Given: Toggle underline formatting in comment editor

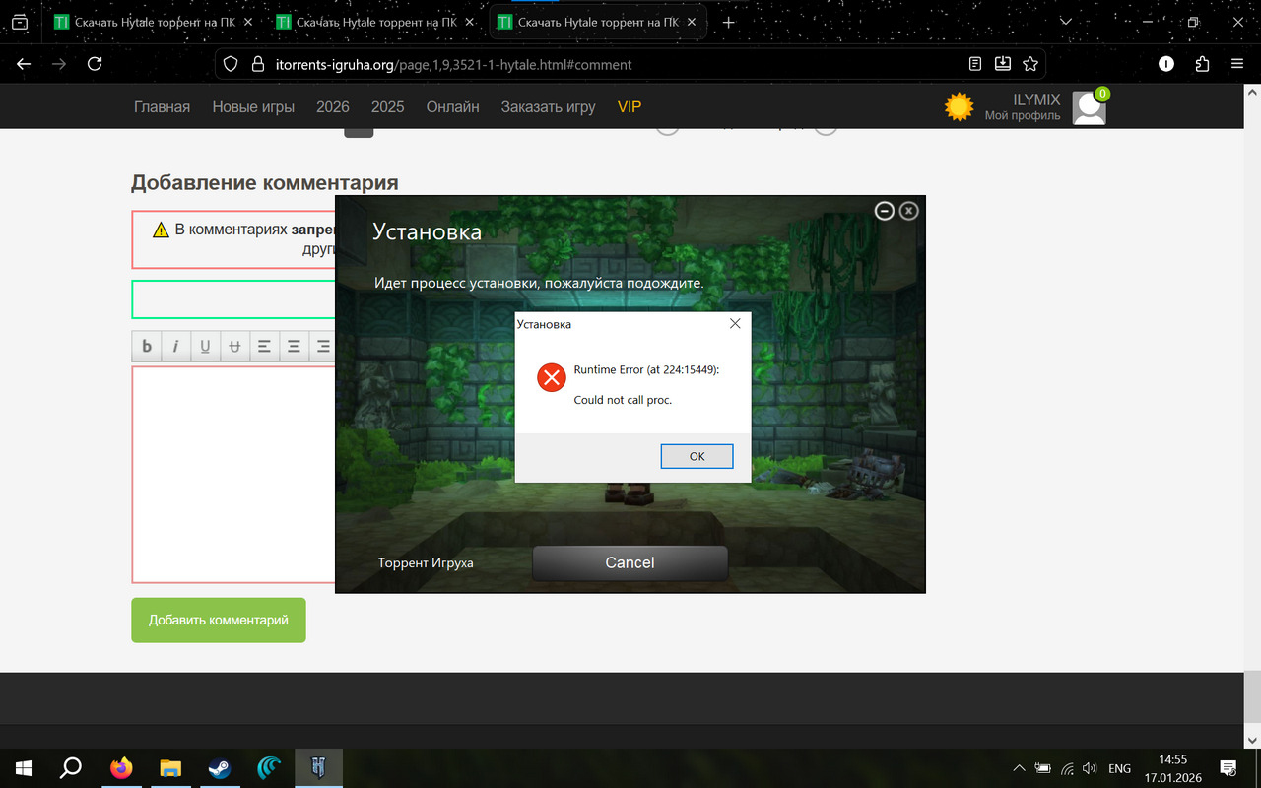Looking at the screenshot, I should pyautogui.click(x=205, y=346).
